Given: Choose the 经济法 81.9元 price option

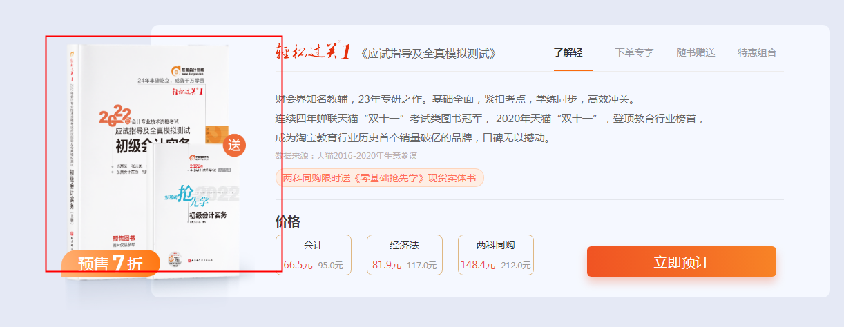Looking at the screenshot, I should (405, 255).
